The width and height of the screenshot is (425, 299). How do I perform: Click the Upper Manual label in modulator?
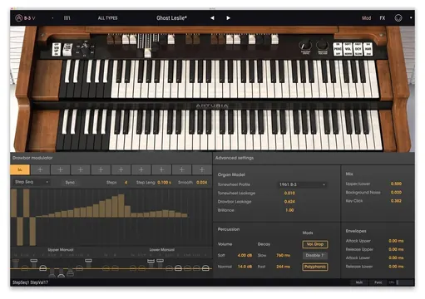coord(61,250)
